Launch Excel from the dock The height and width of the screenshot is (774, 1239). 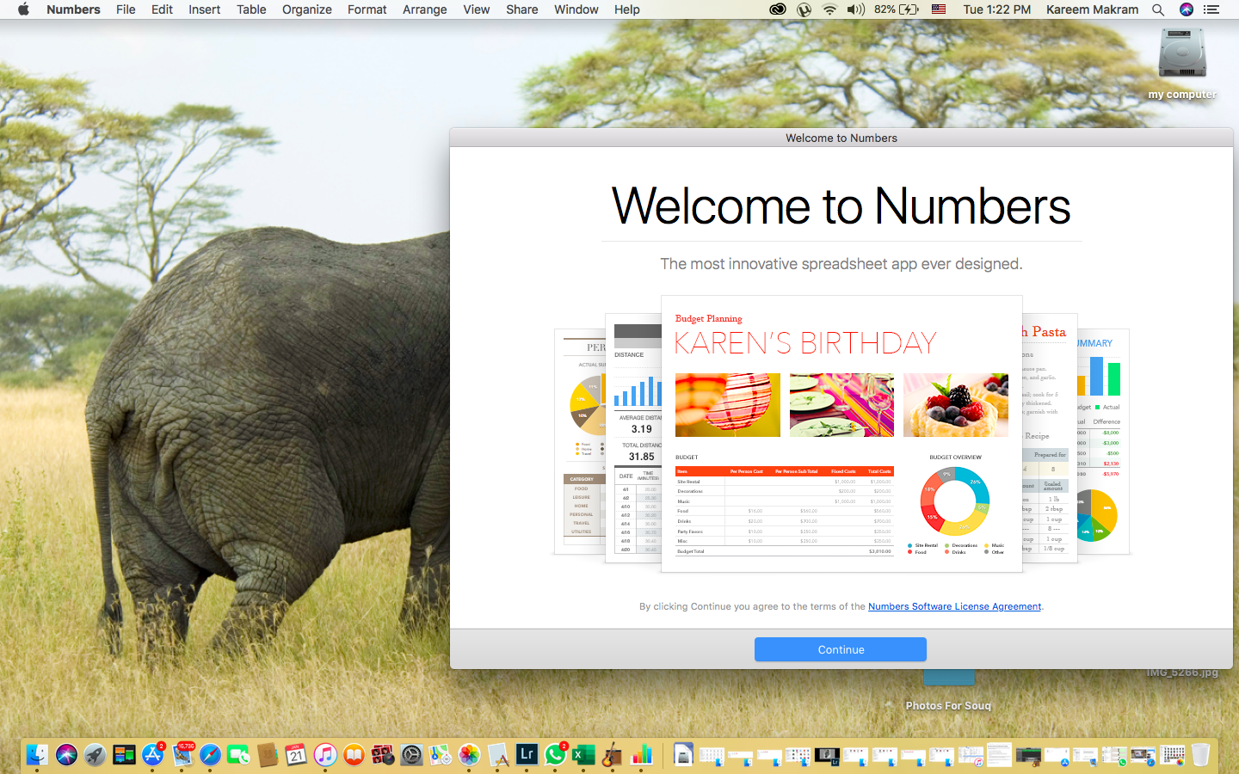click(584, 754)
